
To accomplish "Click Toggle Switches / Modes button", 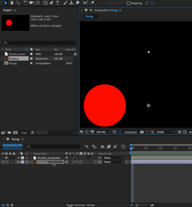I will pos(80,205).
